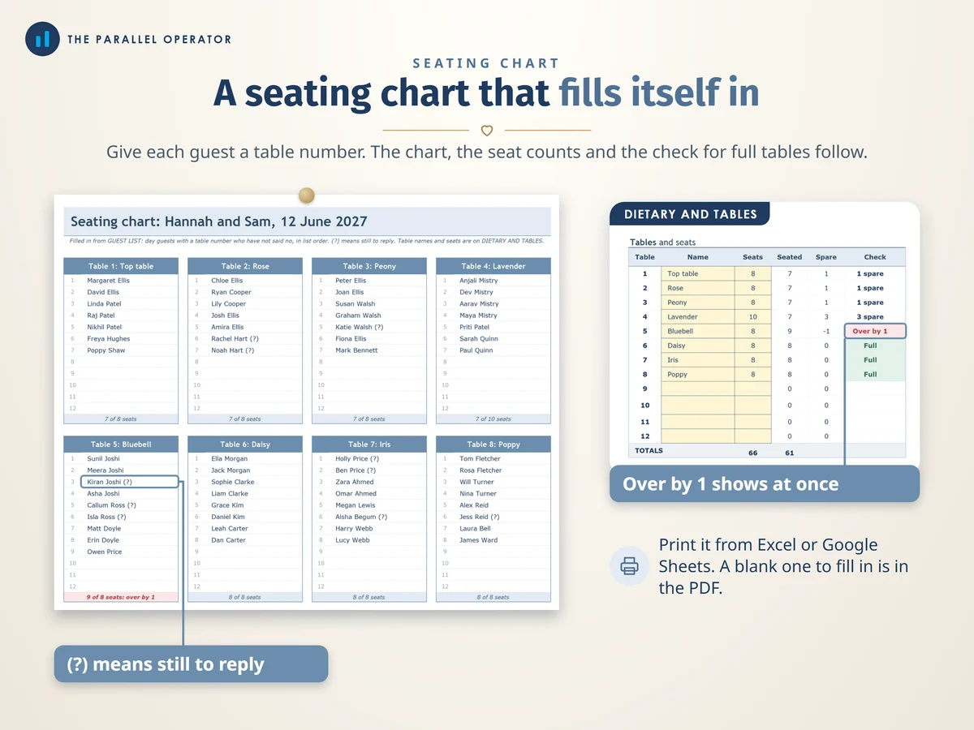Select the Table 4: Lavender header
Image resolution: width=974 pixels, height=730 pixels.
pyautogui.click(x=493, y=266)
